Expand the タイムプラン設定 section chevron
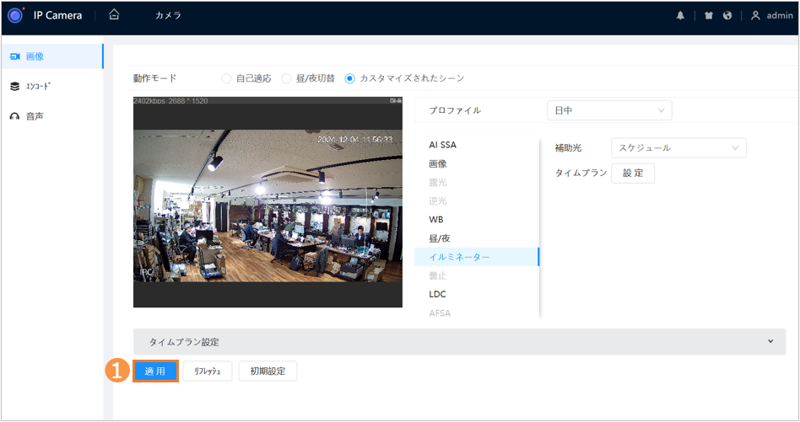The width and height of the screenshot is (800, 422). [770, 341]
